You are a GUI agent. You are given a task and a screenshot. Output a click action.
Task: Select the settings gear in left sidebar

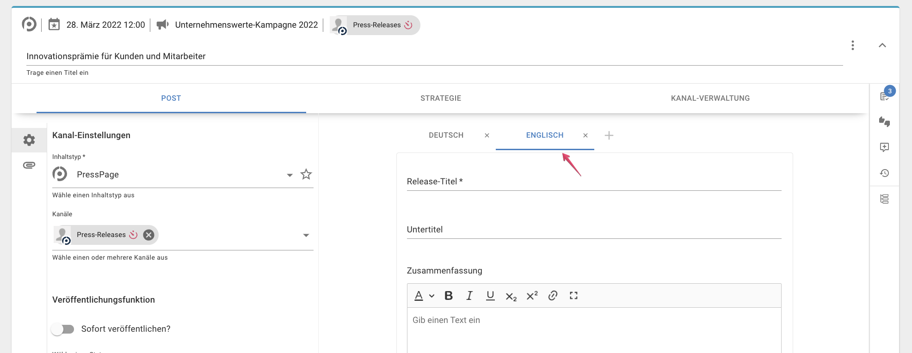(x=29, y=140)
